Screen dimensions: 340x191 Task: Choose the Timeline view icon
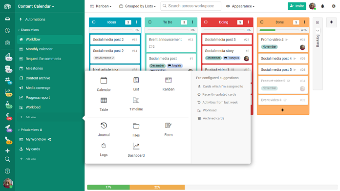coord(136,100)
